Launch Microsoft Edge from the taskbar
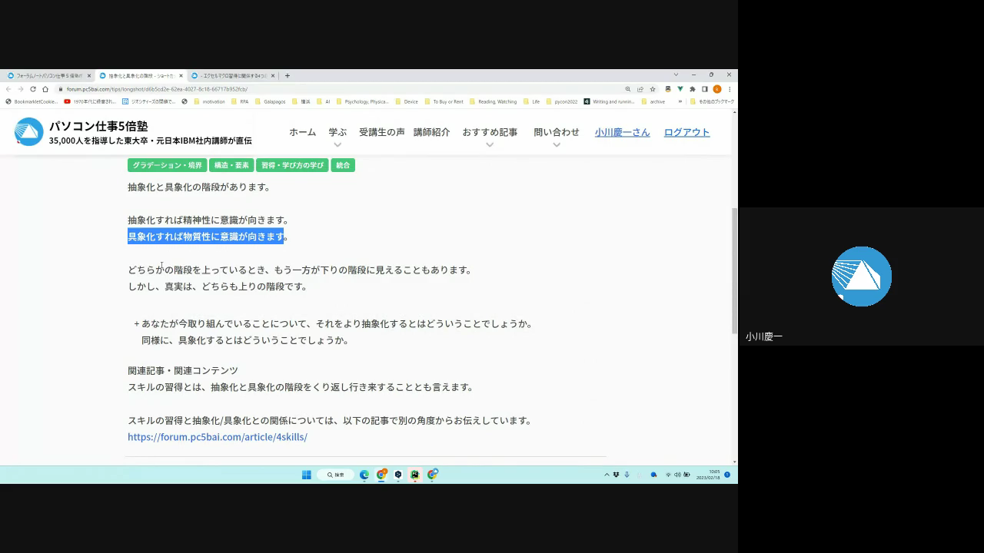Screen dimensions: 984x553 coord(364,475)
